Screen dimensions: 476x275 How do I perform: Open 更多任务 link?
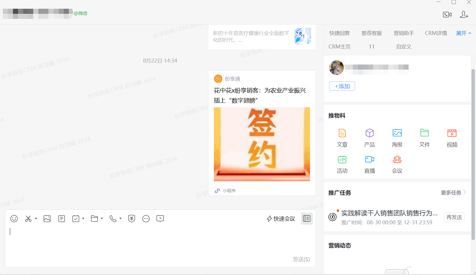[453, 193]
